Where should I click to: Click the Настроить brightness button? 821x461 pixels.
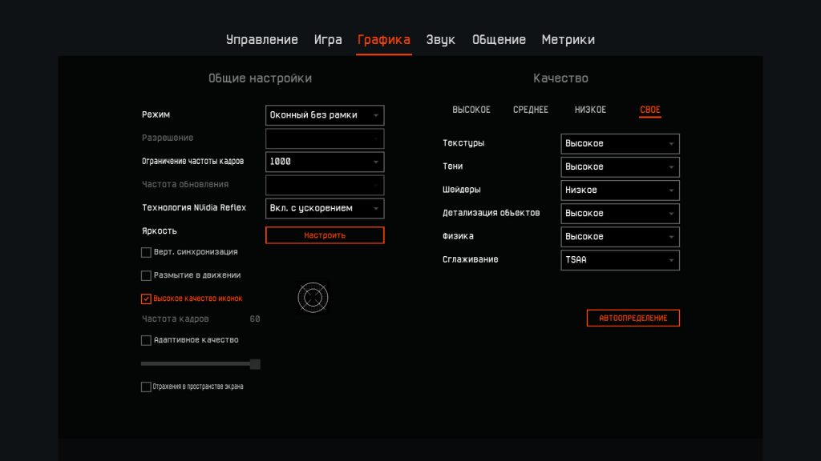[324, 235]
